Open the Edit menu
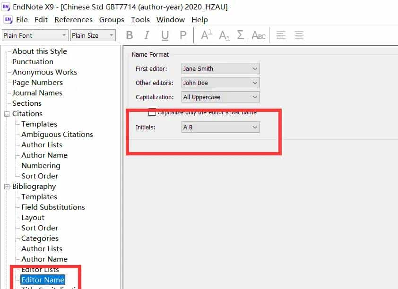The image size is (398, 289). pyautogui.click(x=41, y=19)
